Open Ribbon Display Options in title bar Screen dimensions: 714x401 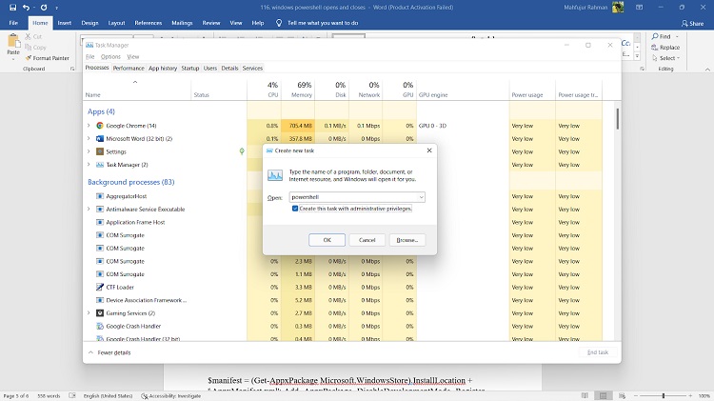[640, 7]
